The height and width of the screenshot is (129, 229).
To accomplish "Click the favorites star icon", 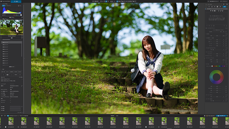I will [224, 4].
